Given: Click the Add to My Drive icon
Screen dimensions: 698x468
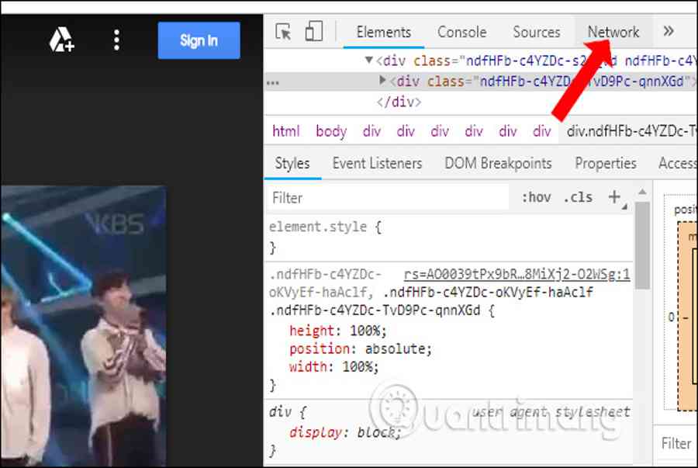Looking at the screenshot, I should pyautogui.click(x=61, y=40).
